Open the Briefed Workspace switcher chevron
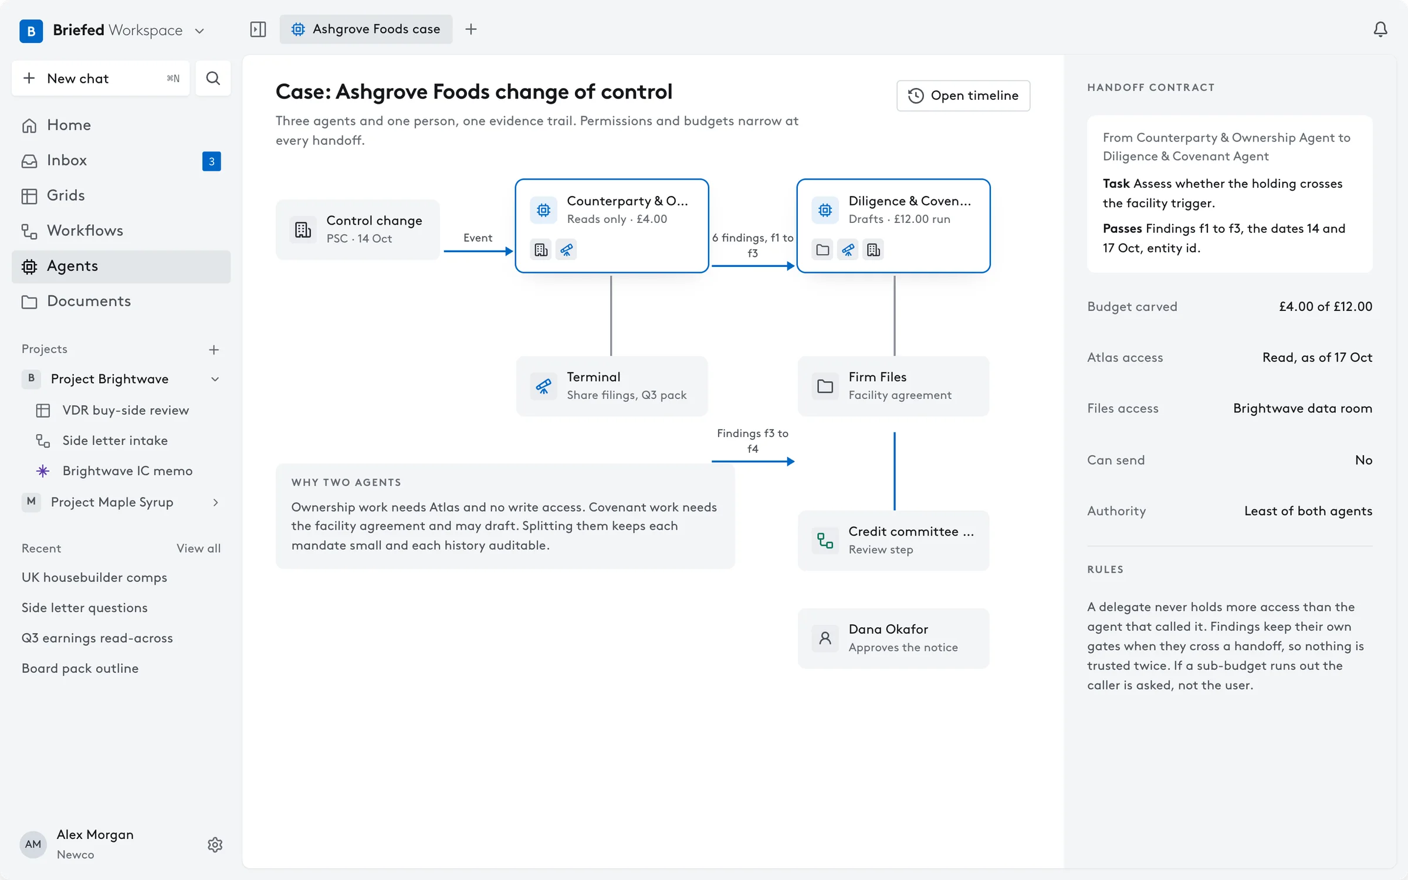Viewport: 1408px width, 880px height. 199,31
